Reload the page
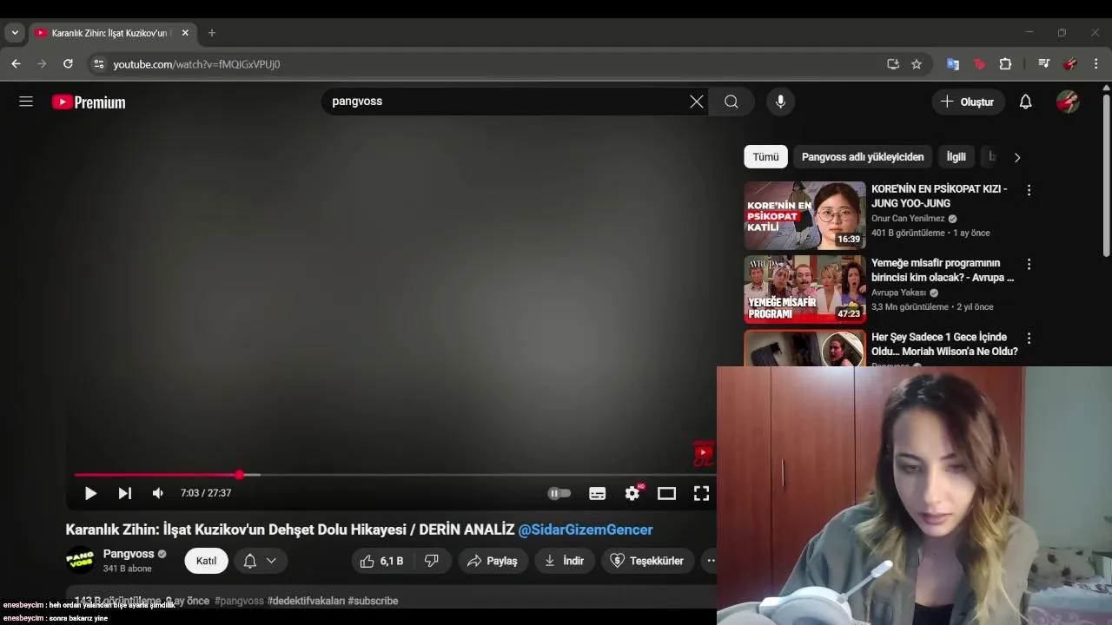This screenshot has height=625, width=1112. click(68, 63)
